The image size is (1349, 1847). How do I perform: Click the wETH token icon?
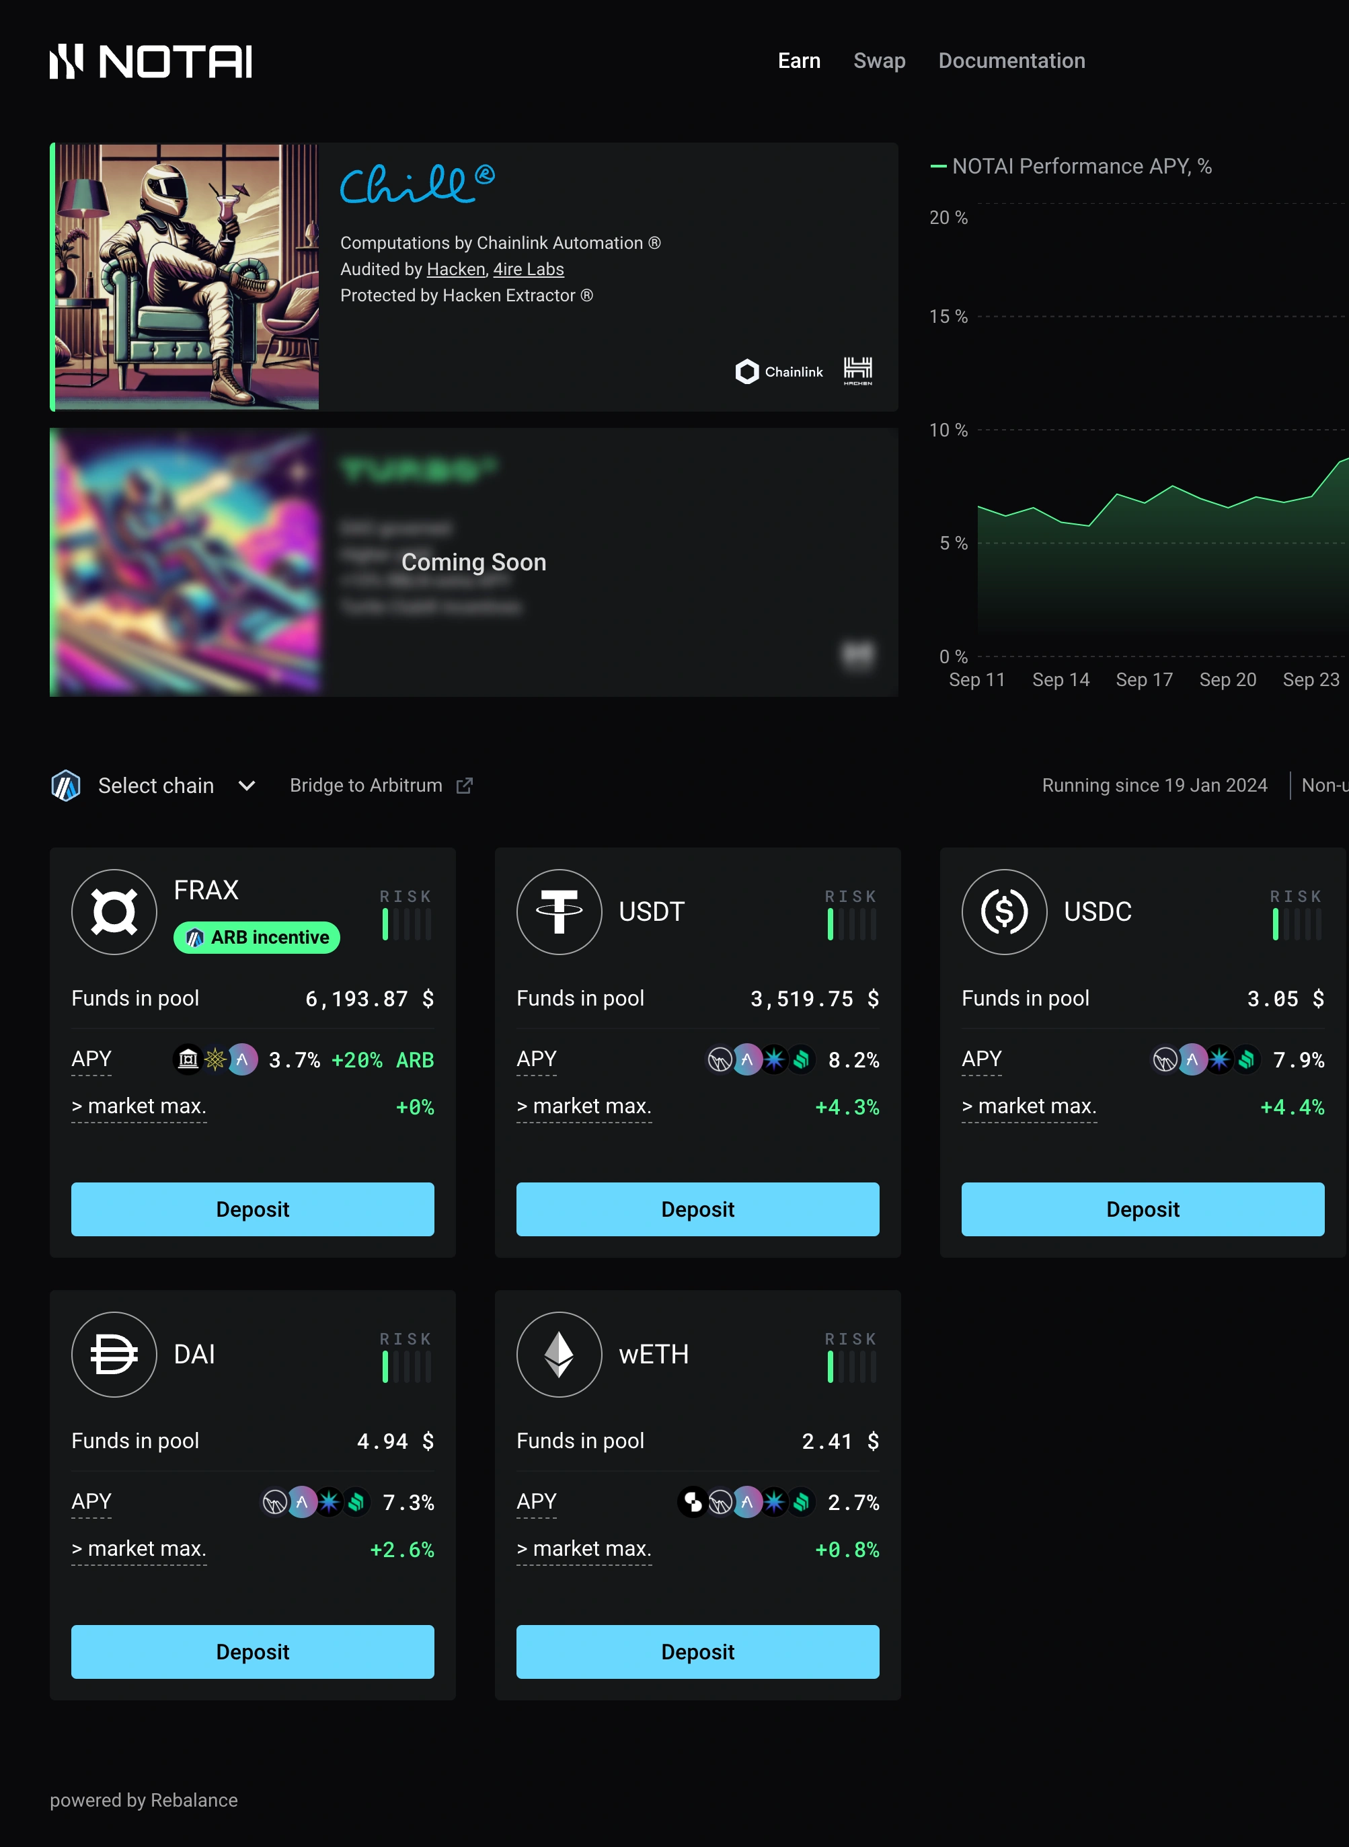tap(560, 1354)
